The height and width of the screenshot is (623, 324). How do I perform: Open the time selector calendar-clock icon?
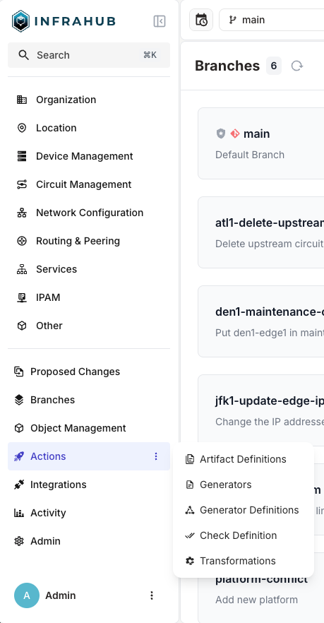[x=201, y=20]
